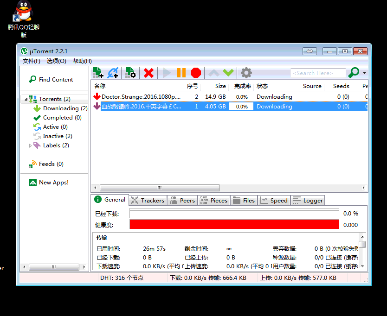Sort by 完成率 column header
The width and height of the screenshot is (387, 316).
point(241,86)
